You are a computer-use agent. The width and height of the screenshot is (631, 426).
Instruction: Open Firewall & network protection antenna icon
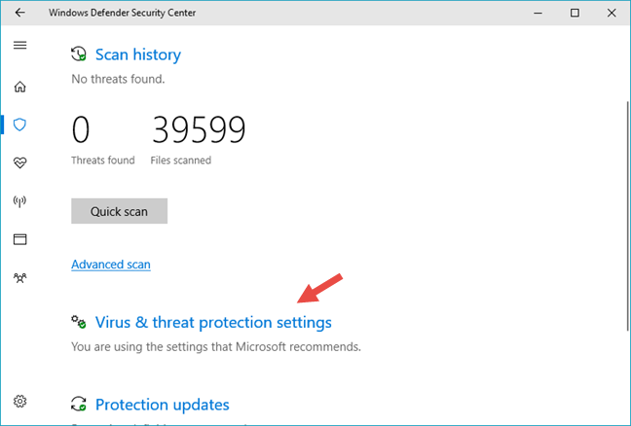tap(19, 201)
